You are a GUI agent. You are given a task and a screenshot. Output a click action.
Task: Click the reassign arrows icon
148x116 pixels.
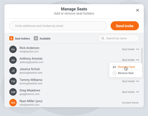(114, 67)
